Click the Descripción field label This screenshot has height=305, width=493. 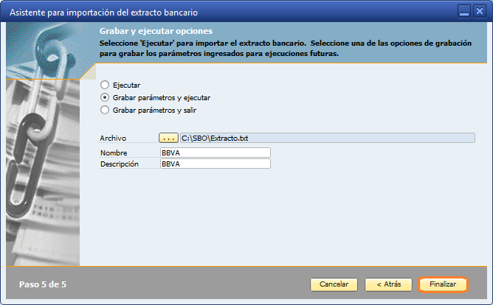coord(119,164)
